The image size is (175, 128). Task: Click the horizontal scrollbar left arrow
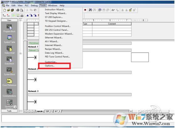131,111
